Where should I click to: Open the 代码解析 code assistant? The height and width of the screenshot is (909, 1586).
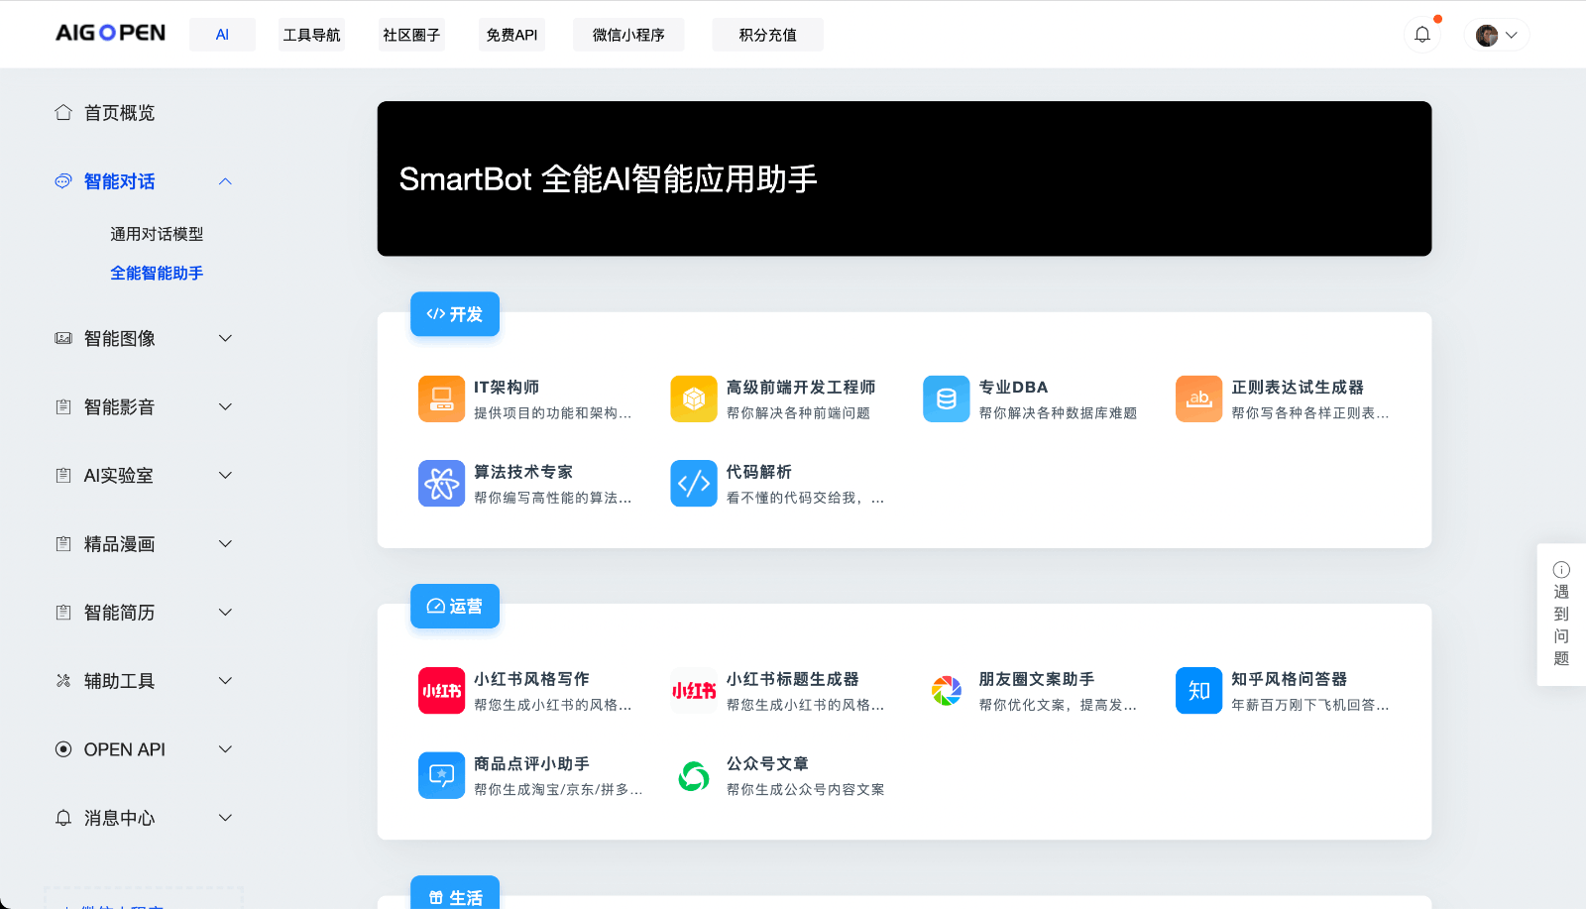693,483
